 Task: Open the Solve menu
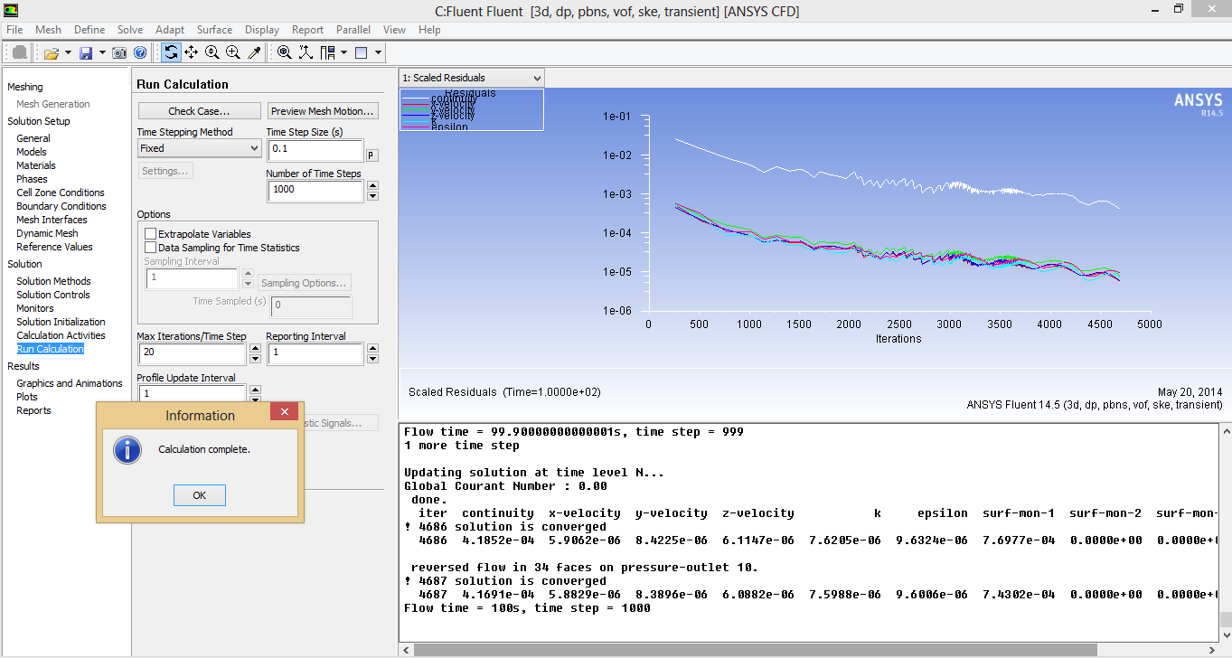point(130,30)
